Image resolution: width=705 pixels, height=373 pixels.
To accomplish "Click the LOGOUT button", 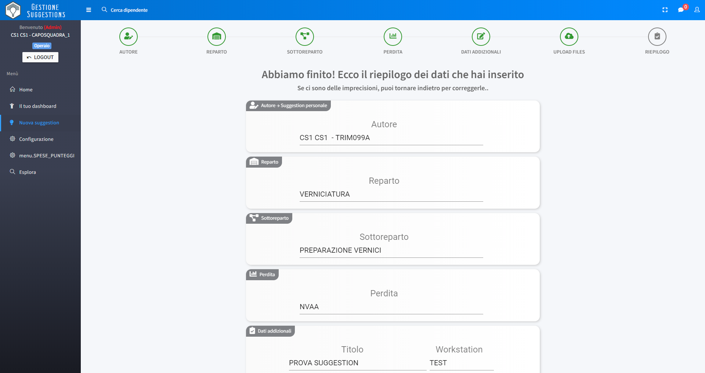I will click(40, 57).
